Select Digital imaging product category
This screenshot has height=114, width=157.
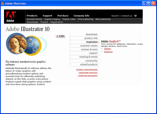(x=52, y=19)
